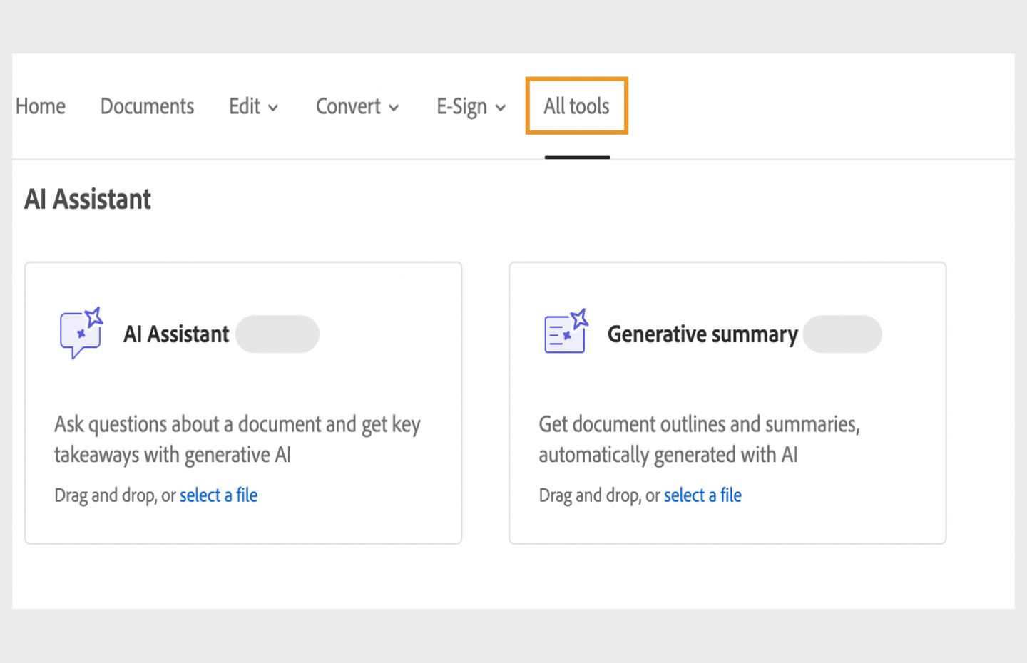Click the grey badge next to Generative summary

coord(842,334)
